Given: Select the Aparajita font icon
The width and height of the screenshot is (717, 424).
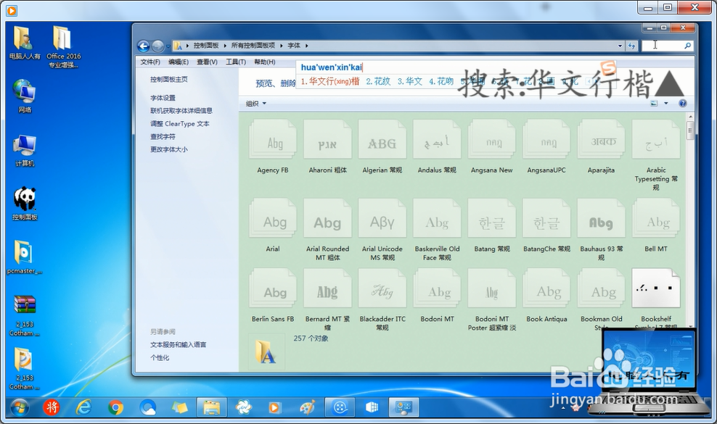Looking at the screenshot, I should [x=602, y=140].
